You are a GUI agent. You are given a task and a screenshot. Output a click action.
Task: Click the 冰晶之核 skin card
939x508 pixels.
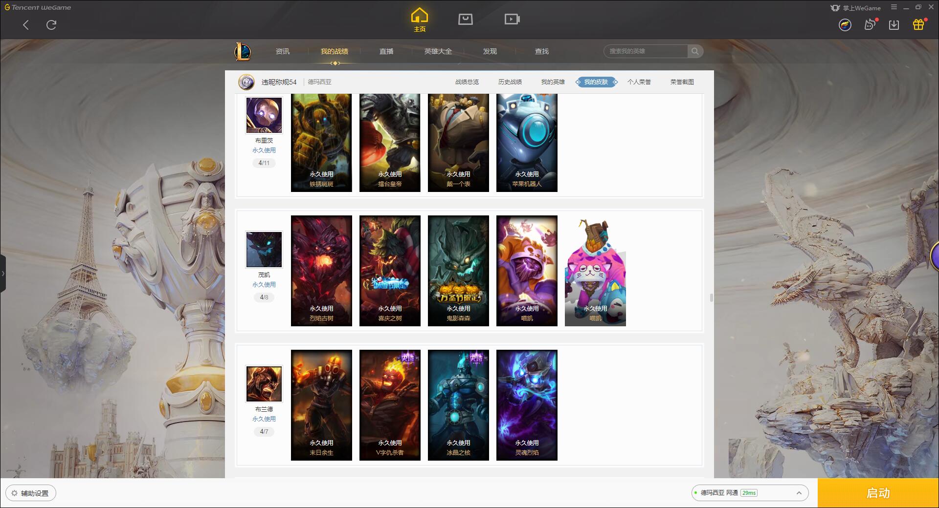[458, 405]
